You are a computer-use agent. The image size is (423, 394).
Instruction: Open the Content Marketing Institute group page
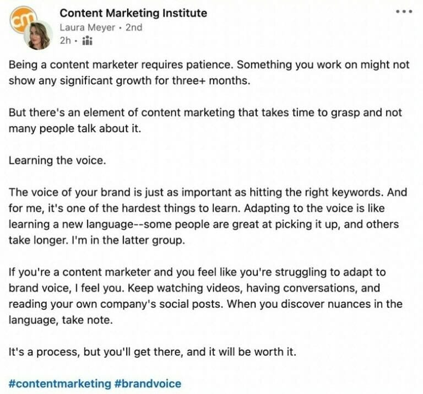pos(133,13)
